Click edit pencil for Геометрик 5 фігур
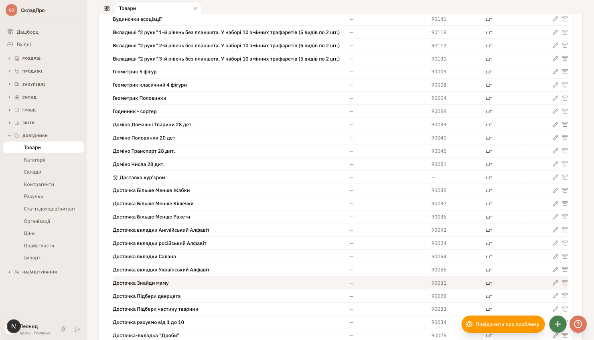The height and width of the screenshot is (340, 594). point(555,72)
